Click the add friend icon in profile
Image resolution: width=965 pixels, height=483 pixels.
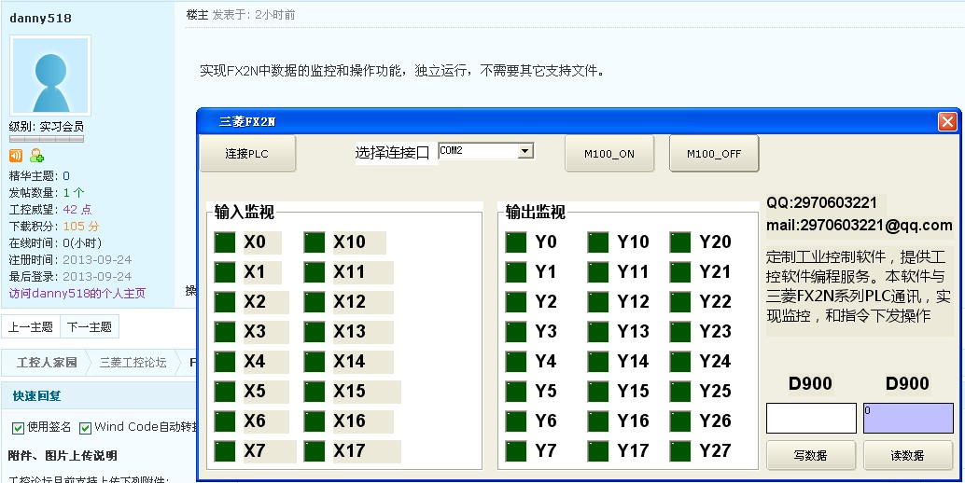click(36, 156)
